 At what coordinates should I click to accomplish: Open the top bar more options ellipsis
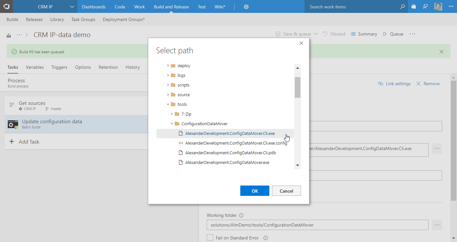[x=451, y=6]
